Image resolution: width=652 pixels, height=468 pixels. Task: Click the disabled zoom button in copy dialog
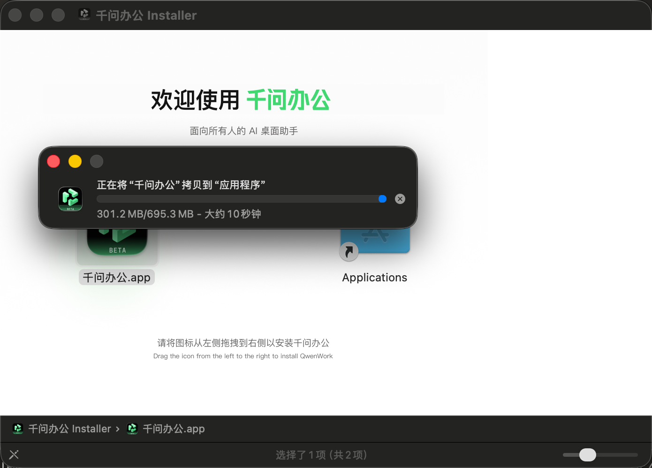point(97,161)
